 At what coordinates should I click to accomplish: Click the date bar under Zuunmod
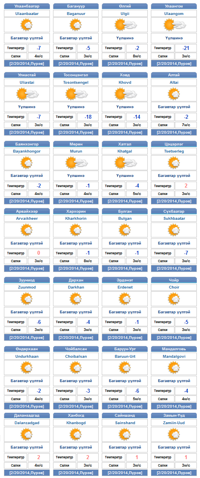(x=27, y=336)
